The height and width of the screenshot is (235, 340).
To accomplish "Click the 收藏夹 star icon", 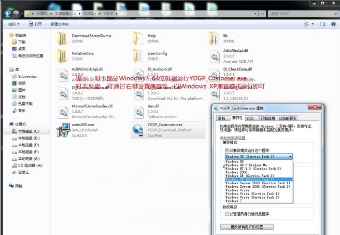I will point(11,35).
